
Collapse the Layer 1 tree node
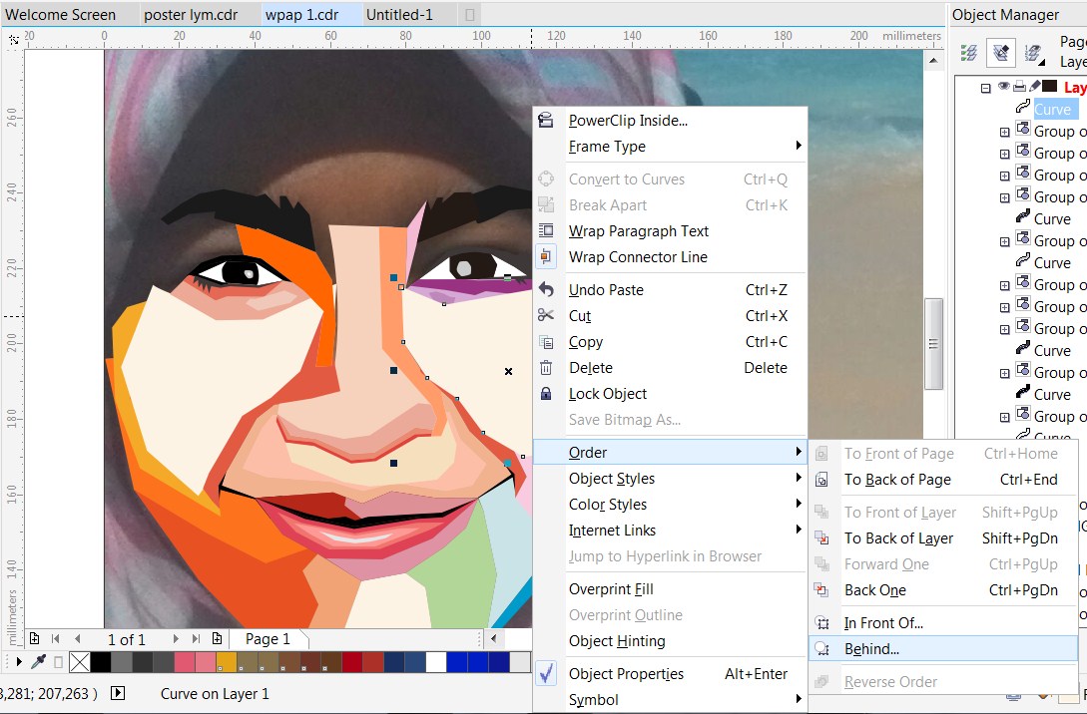pos(986,86)
